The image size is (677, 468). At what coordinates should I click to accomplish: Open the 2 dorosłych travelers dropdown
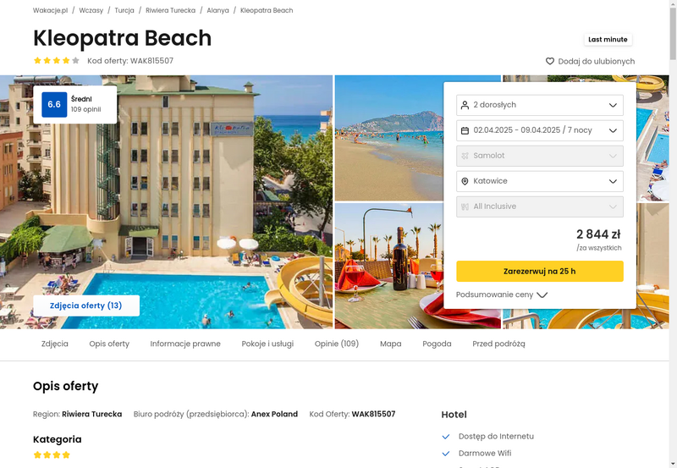pyautogui.click(x=540, y=105)
